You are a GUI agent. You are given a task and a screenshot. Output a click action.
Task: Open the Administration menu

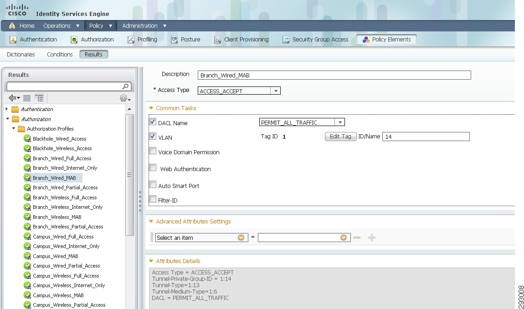pyautogui.click(x=144, y=25)
